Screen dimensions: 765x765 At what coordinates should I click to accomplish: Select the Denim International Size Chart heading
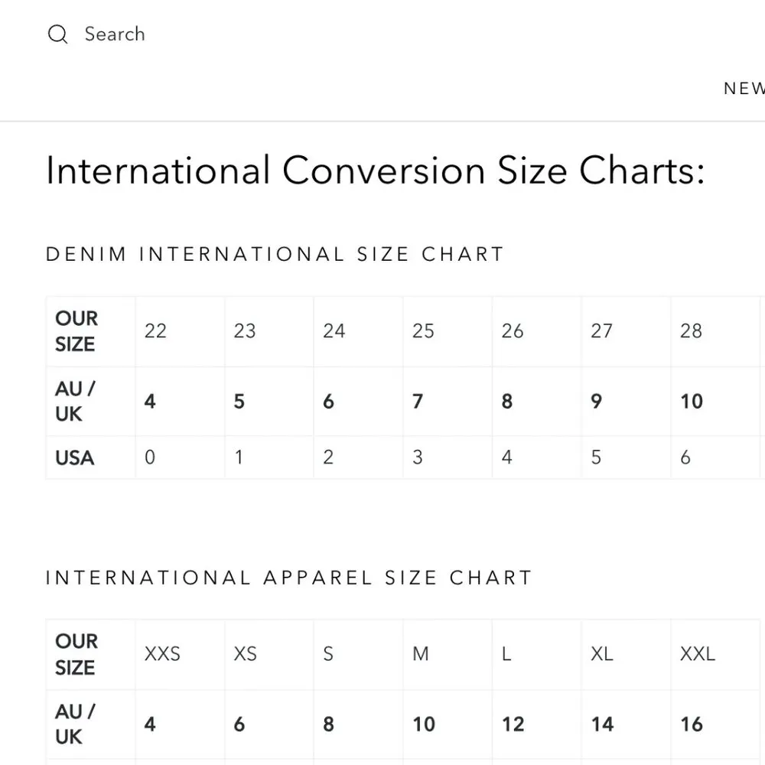275,254
